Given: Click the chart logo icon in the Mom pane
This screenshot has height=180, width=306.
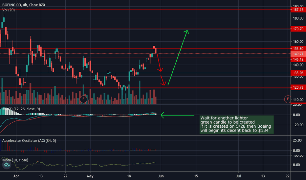Looking at the screenshot, I should (x=7, y=165).
